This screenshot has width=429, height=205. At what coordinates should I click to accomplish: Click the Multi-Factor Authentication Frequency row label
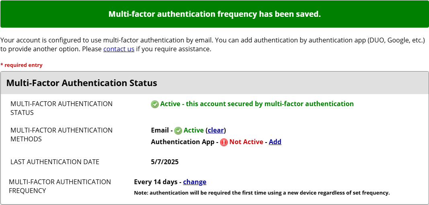pyautogui.click(x=60, y=186)
